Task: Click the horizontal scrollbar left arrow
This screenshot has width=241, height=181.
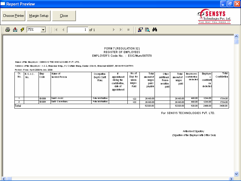Action: coord(4,179)
